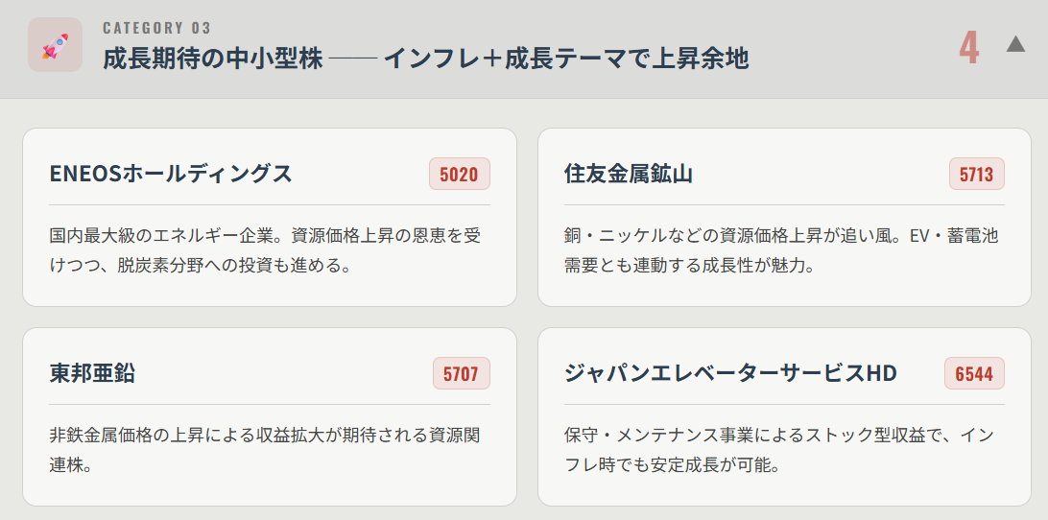Click the category count number 4
The image size is (1048, 520).
tap(969, 47)
